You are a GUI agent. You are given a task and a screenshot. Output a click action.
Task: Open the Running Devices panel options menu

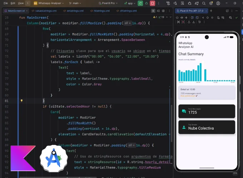click(232, 11)
